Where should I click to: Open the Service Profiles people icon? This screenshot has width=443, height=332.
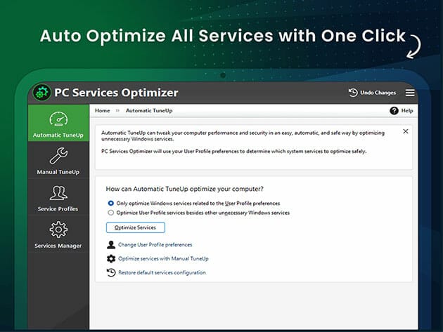pos(58,194)
